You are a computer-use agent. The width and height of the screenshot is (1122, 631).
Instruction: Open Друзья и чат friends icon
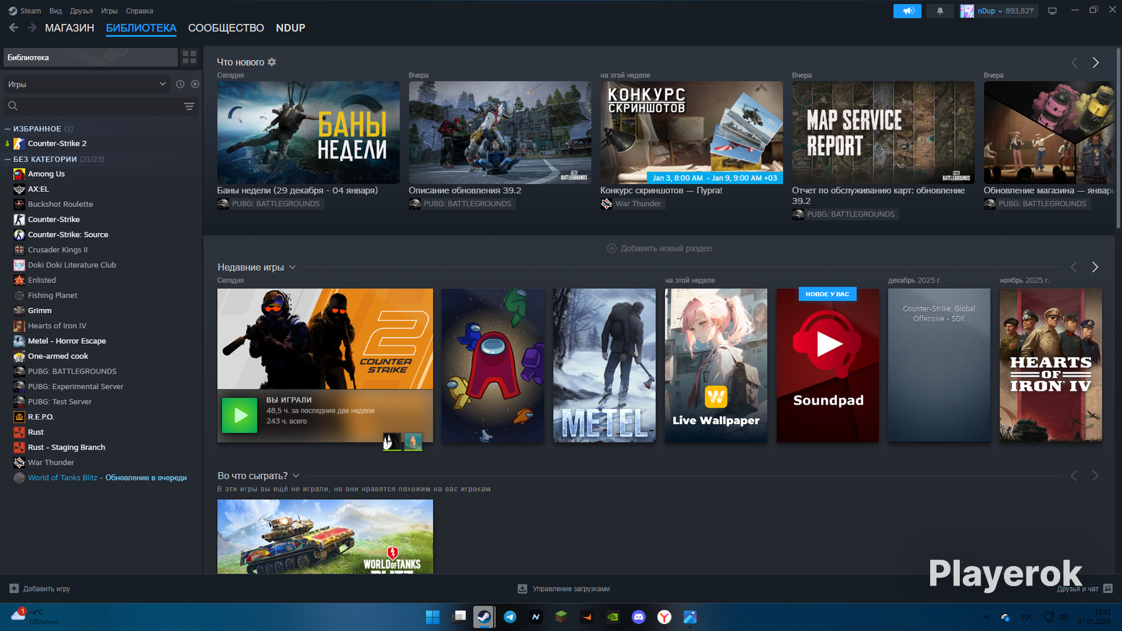click(x=1107, y=589)
